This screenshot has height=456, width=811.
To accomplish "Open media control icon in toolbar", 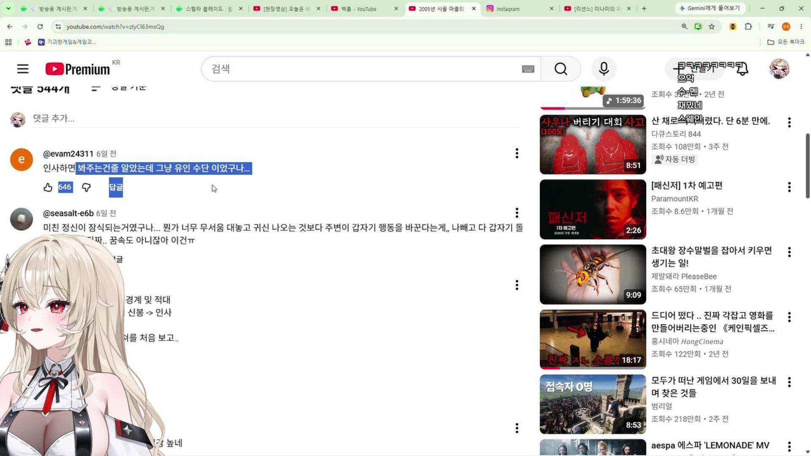I will tap(770, 27).
